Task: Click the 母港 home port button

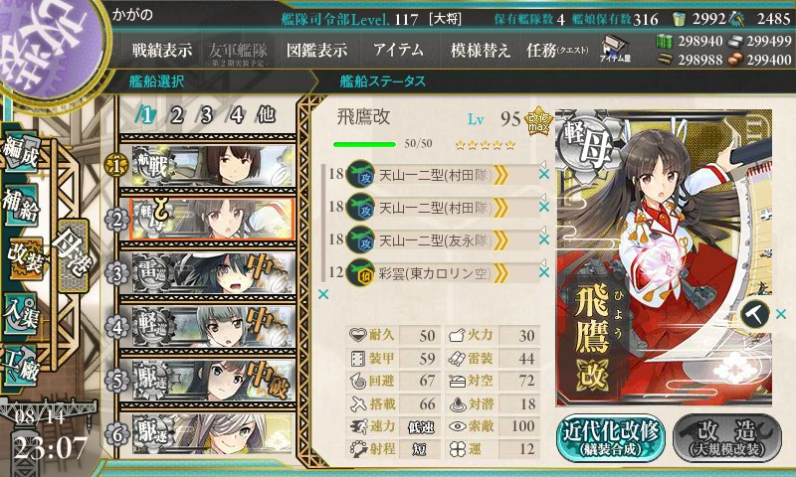Action: point(73,254)
